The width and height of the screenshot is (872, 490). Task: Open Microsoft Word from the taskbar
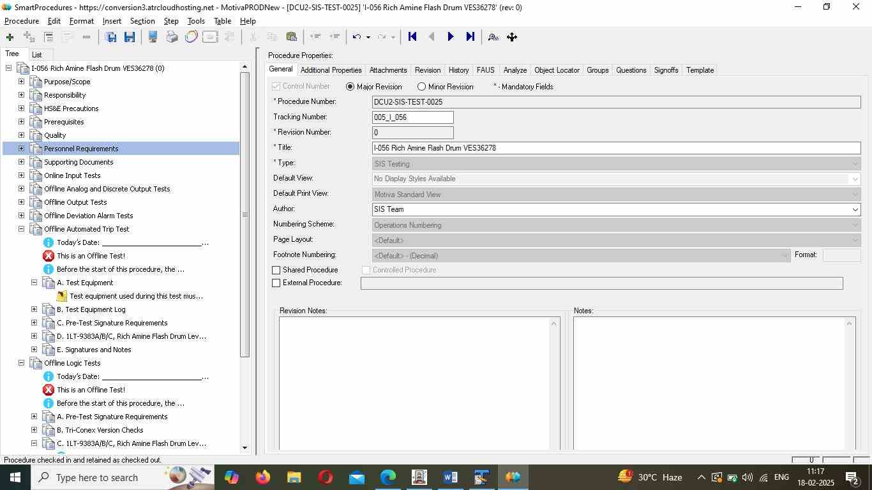[450, 477]
